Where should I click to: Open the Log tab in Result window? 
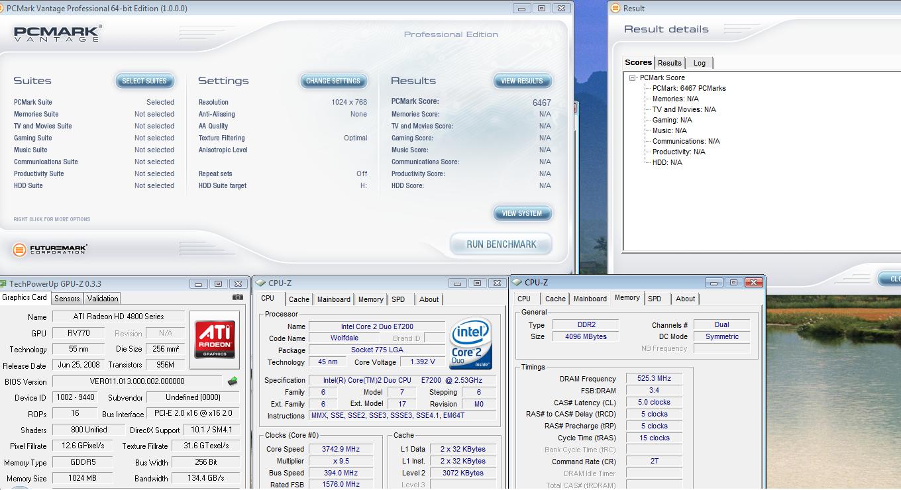pos(700,63)
